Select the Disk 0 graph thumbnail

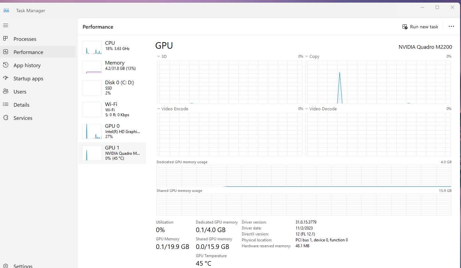[92, 88]
